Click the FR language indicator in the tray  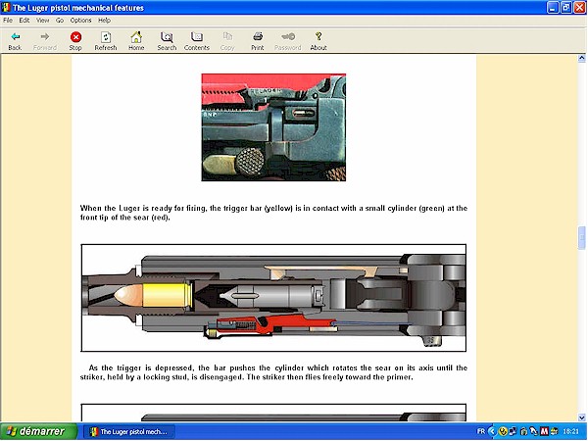[481, 431]
